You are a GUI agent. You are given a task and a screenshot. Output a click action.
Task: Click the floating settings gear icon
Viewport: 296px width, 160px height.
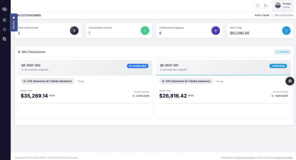point(290,81)
